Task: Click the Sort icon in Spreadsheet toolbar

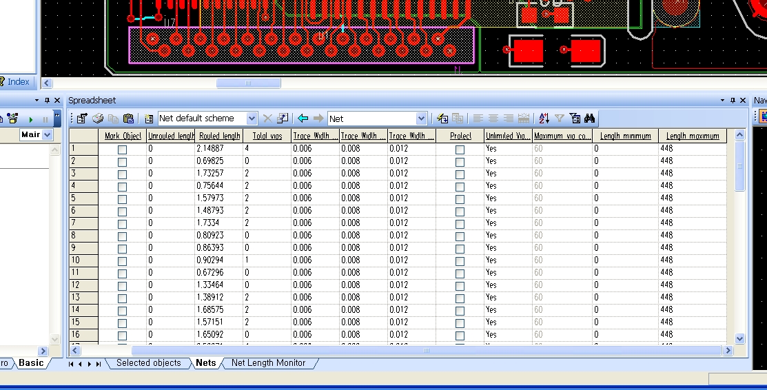Action: tap(544, 119)
